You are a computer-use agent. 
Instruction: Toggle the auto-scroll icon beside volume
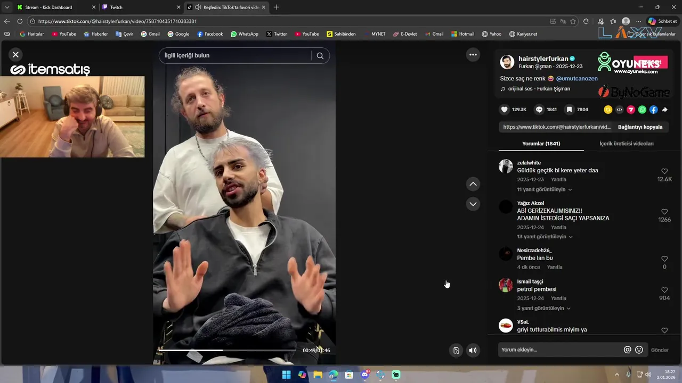click(456, 350)
